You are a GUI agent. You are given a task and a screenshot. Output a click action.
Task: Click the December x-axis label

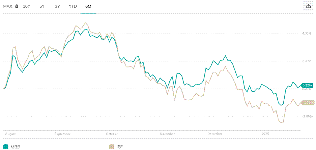pos(215,134)
